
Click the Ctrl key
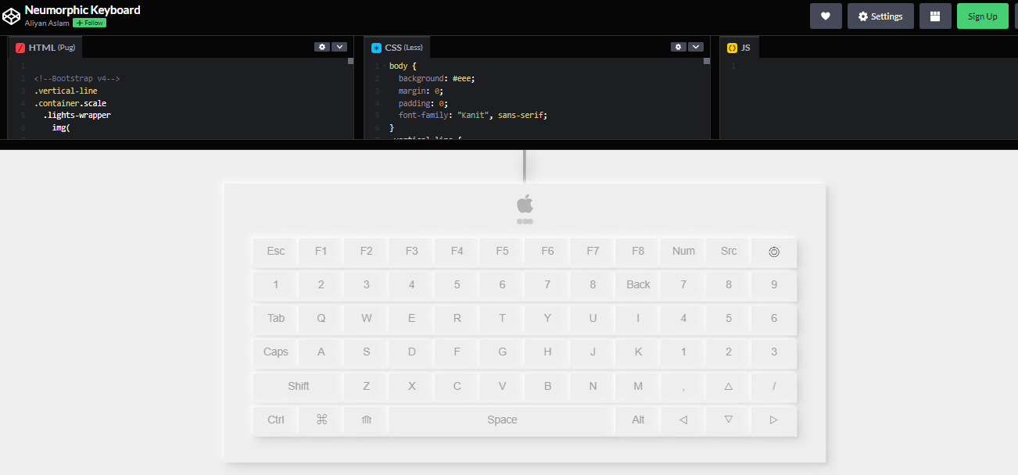(276, 420)
